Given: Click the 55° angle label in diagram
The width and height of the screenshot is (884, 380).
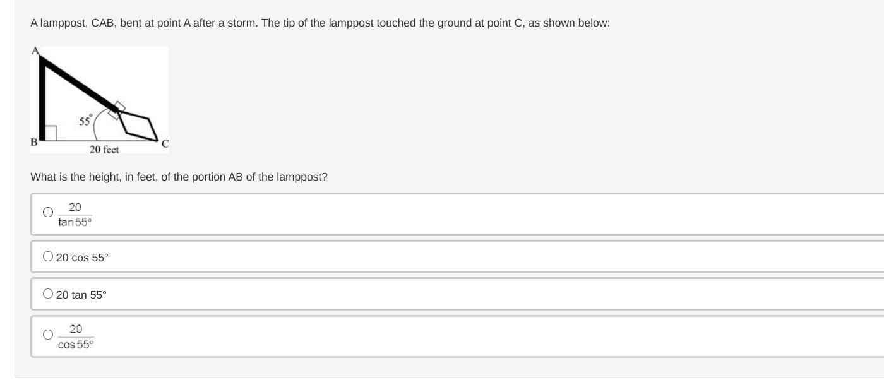Looking at the screenshot, I should click(x=86, y=120).
